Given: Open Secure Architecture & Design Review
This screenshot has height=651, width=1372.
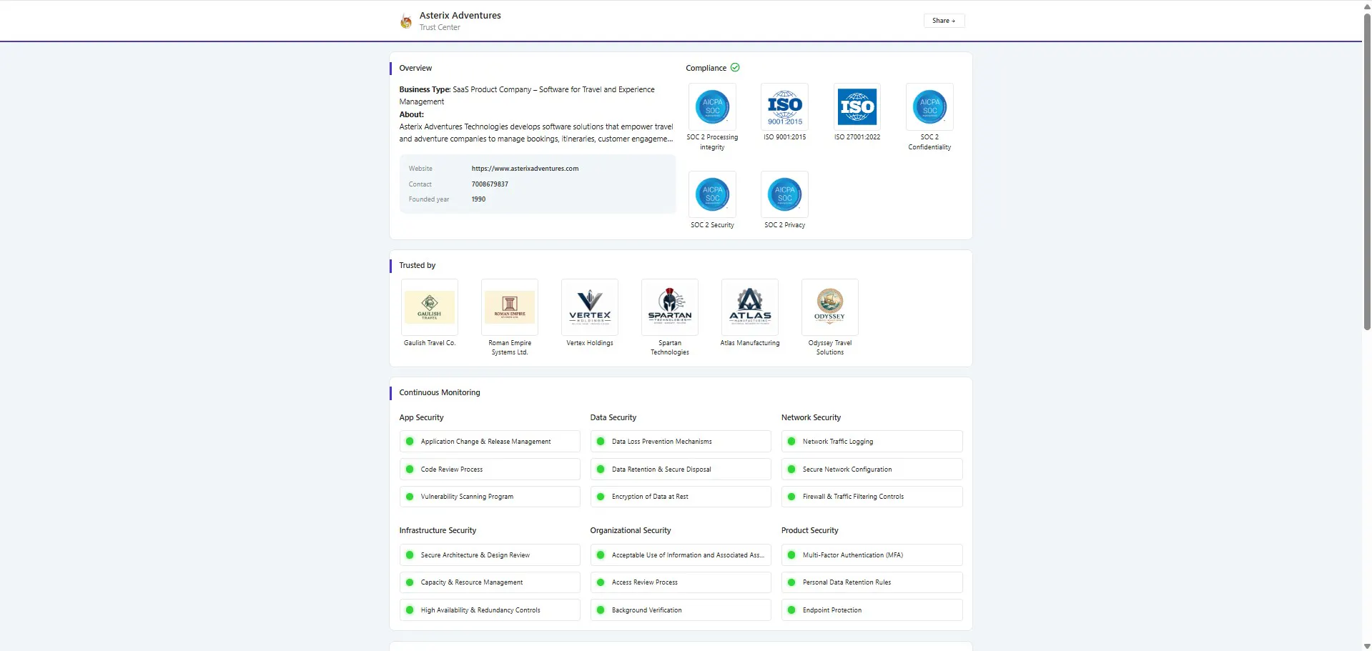Looking at the screenshot, I should point(490,555).
